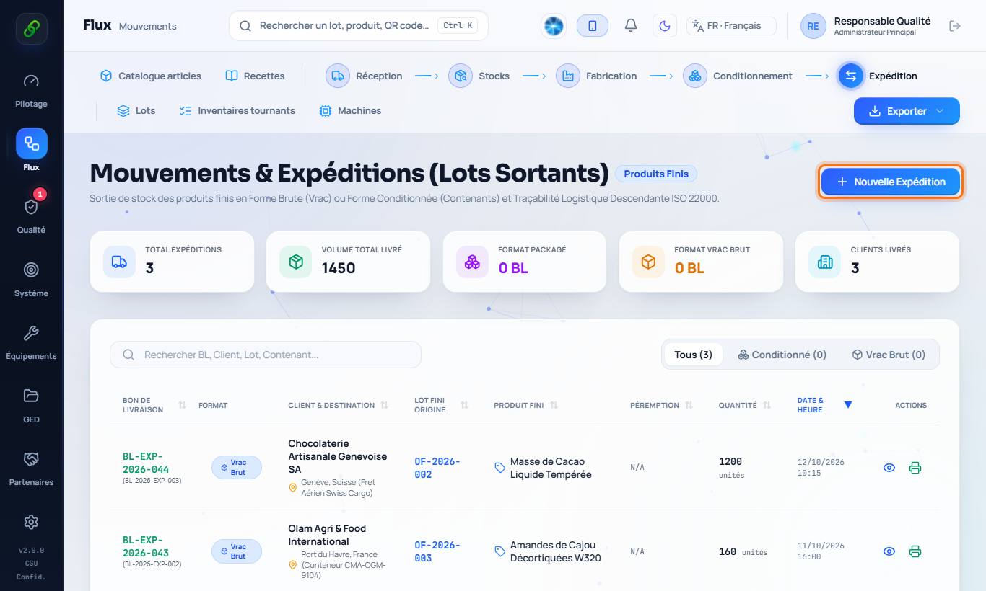986x591 pixels.
Task: Toggle dark mode moon icon
Action: pyautogui.click(x=665, y=26)
